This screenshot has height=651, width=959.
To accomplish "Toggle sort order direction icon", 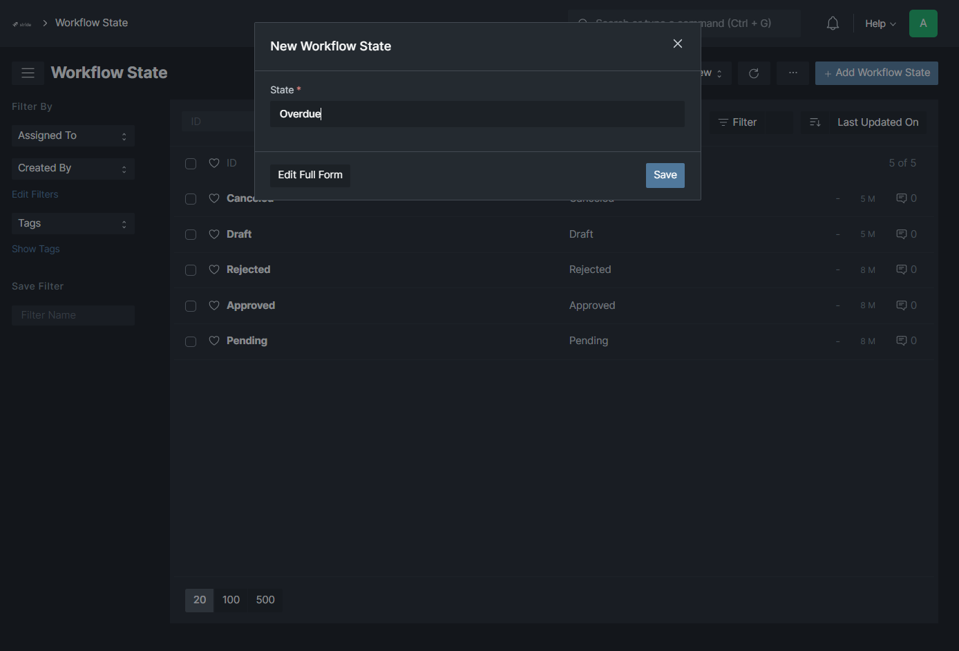I will click(x=815, y=122).
